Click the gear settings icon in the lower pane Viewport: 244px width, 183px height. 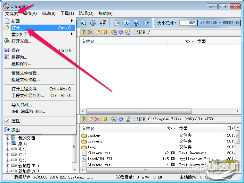click(121, 119)
